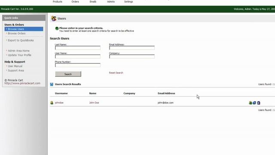Open Browse Orders link
This screenshot has height=155, width=275.
pos(17,34)
